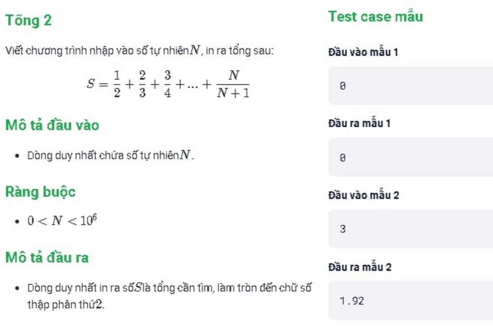Select the 'Đầu ra mẫu 2' output box containing 1.92
493x326 pixels.
point(411,300)
